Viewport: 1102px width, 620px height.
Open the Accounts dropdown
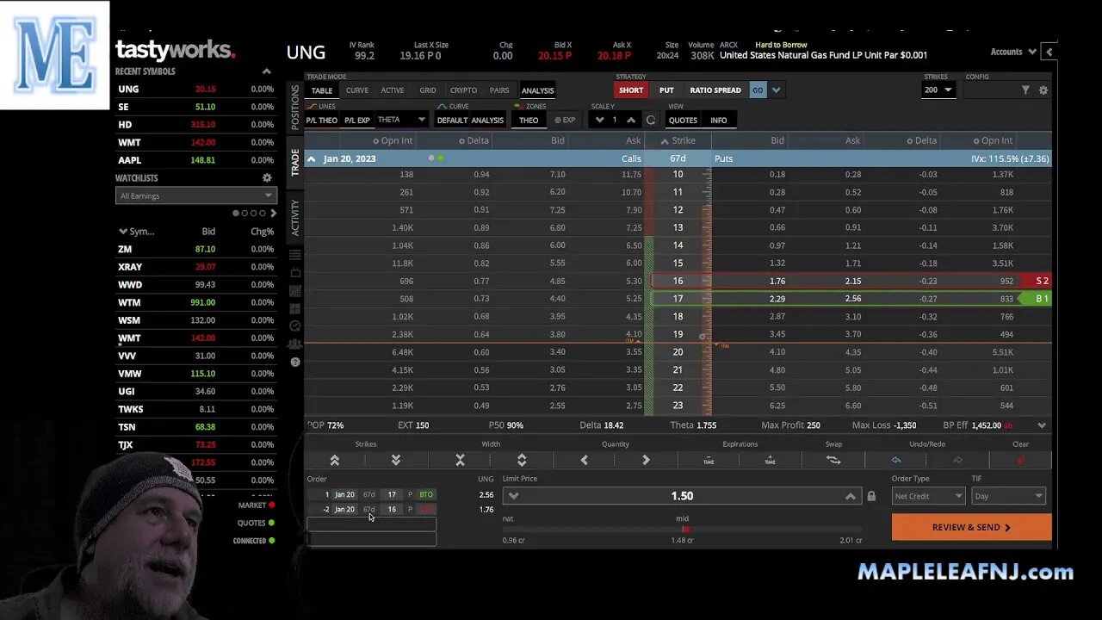pyautogui.click(x=1013, y=52)
